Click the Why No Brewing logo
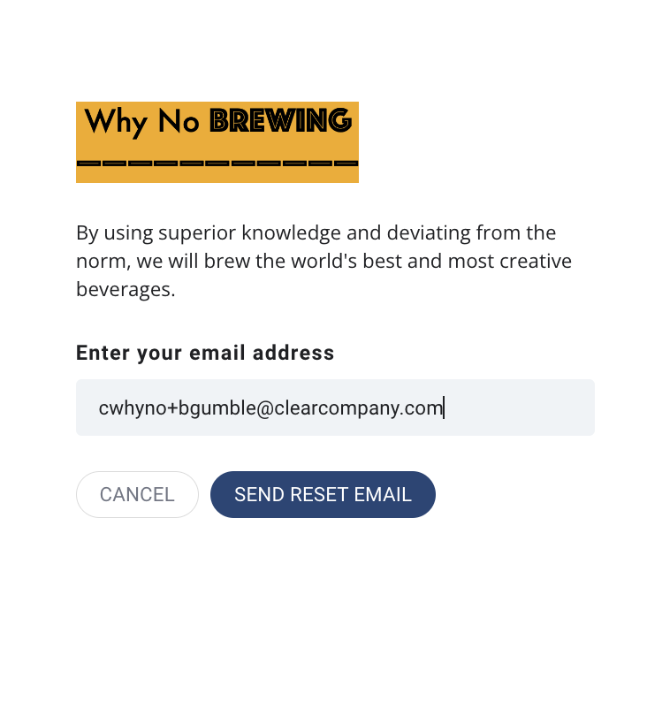Screen dimensions: 647x716 tap(217, 142)
